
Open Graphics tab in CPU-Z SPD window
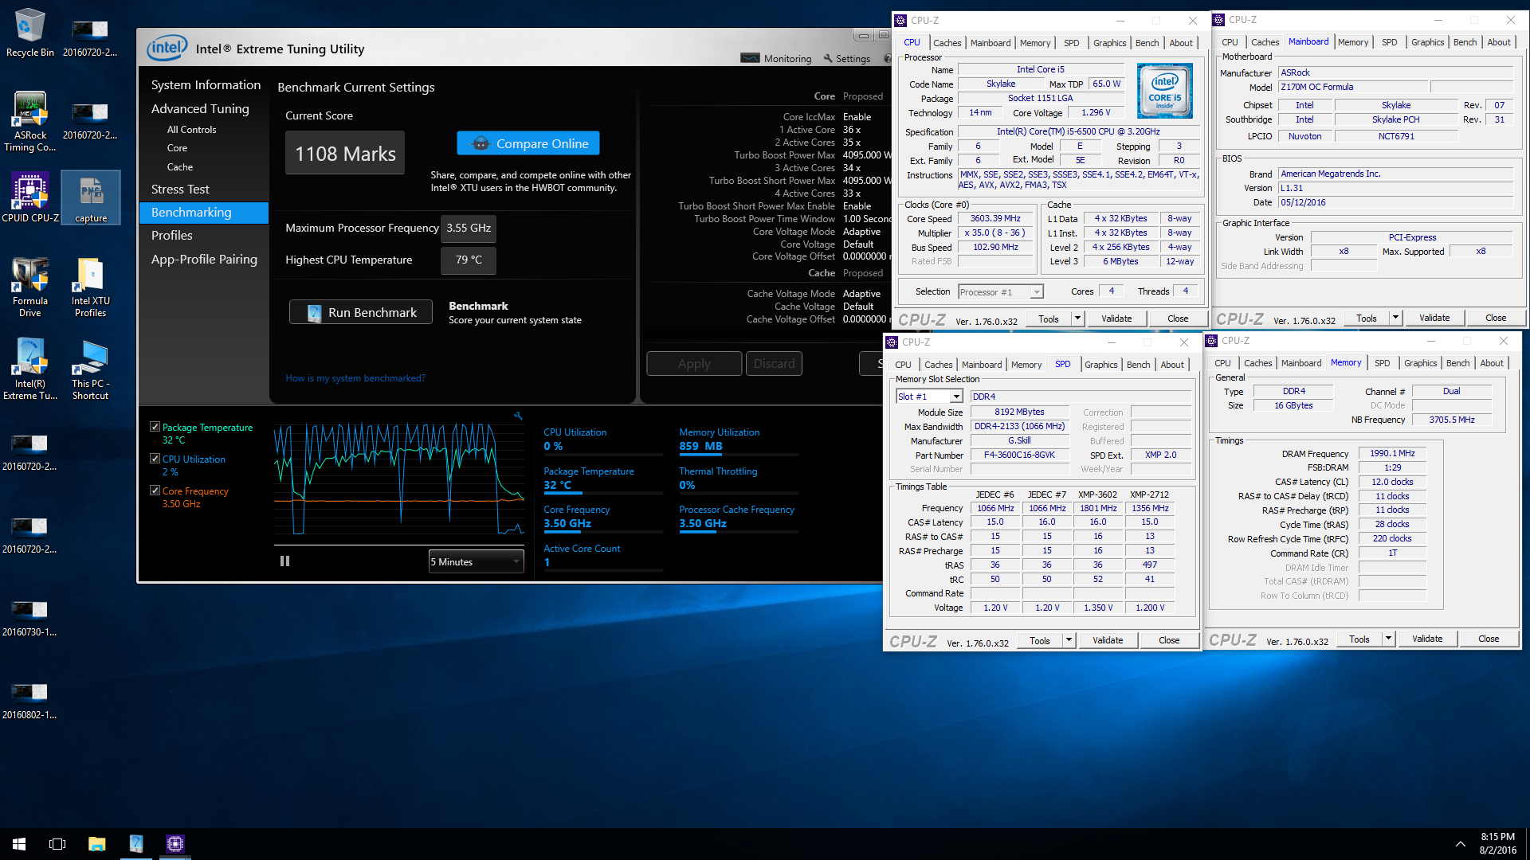click(1100, 365)
